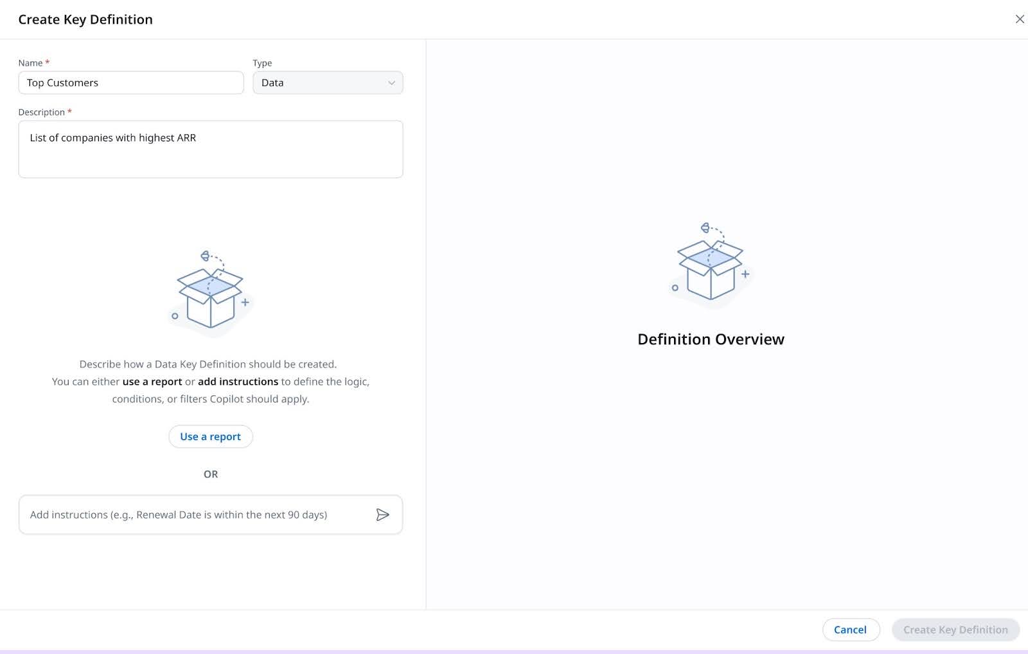1028x654 pixels.
Task: Close the Create Key Definition dialog
Action: [x=1020, y=19]
